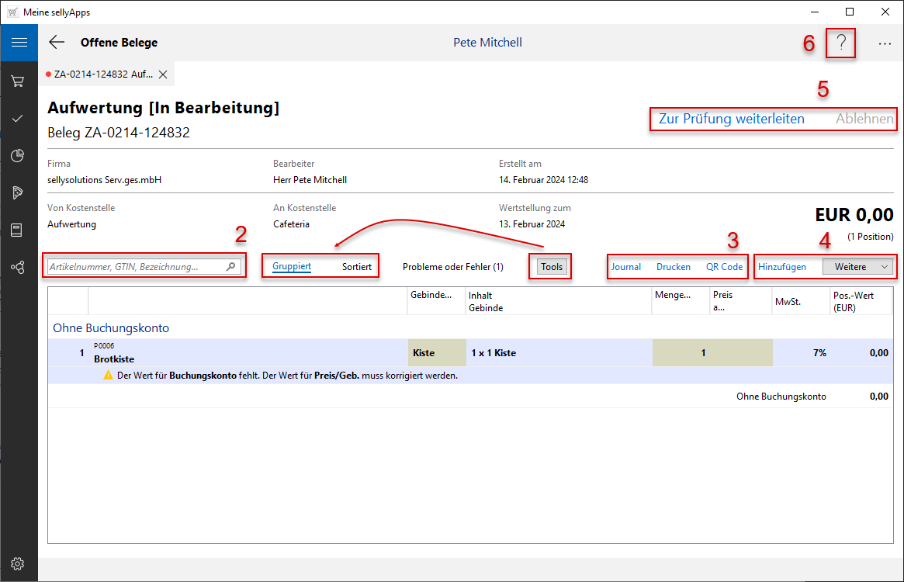Switch to the Gruppiert view

(x=292, y=266)
